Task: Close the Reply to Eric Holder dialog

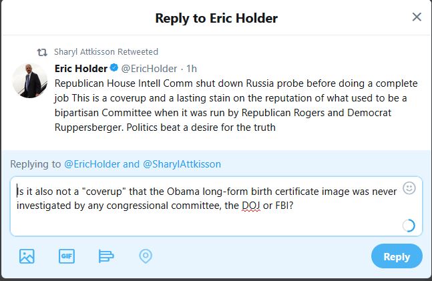Action: coord(417,17)
